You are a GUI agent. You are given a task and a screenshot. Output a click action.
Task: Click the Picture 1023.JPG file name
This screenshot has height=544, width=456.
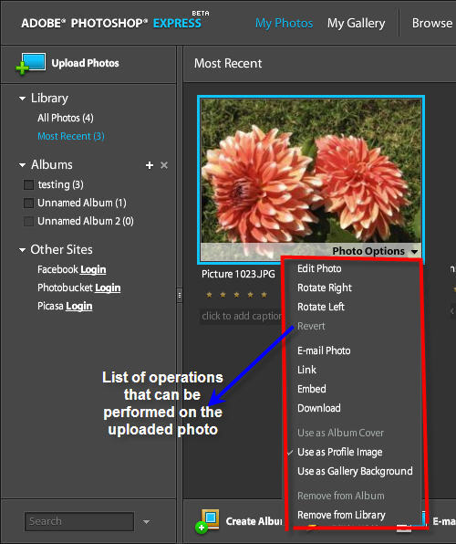(238, 274)
